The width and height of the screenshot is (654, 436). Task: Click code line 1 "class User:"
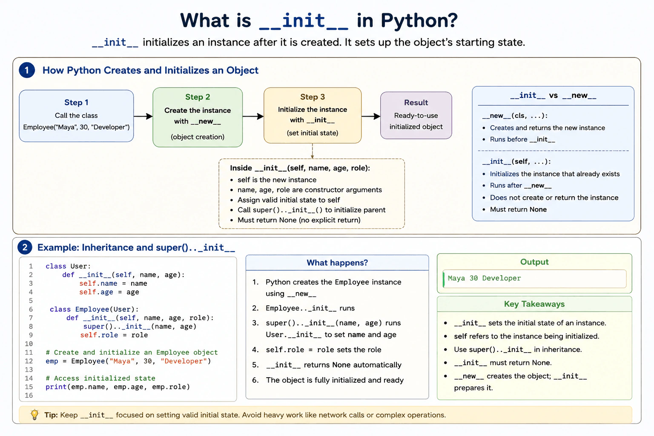(68, 266)
